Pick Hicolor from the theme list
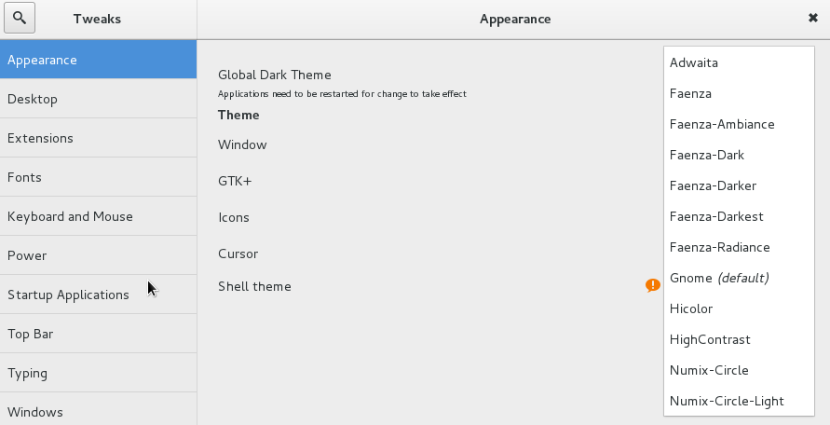 739,308
